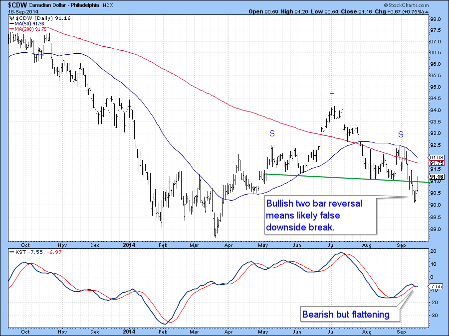
Task: Click the red 91.75 MA value tag
Action: [x=437, y=163]
